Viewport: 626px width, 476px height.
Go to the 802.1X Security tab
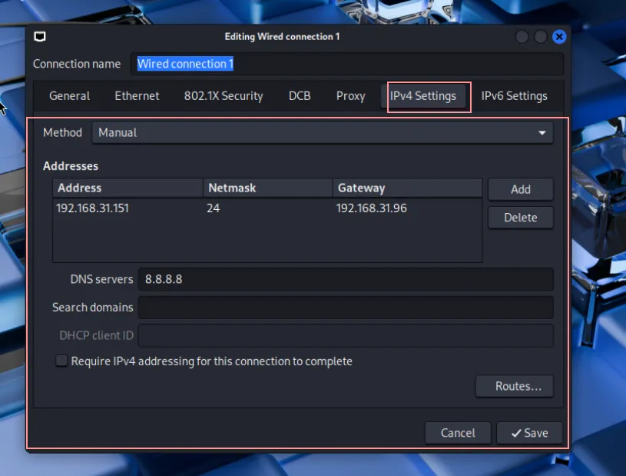tap(224, 96)
